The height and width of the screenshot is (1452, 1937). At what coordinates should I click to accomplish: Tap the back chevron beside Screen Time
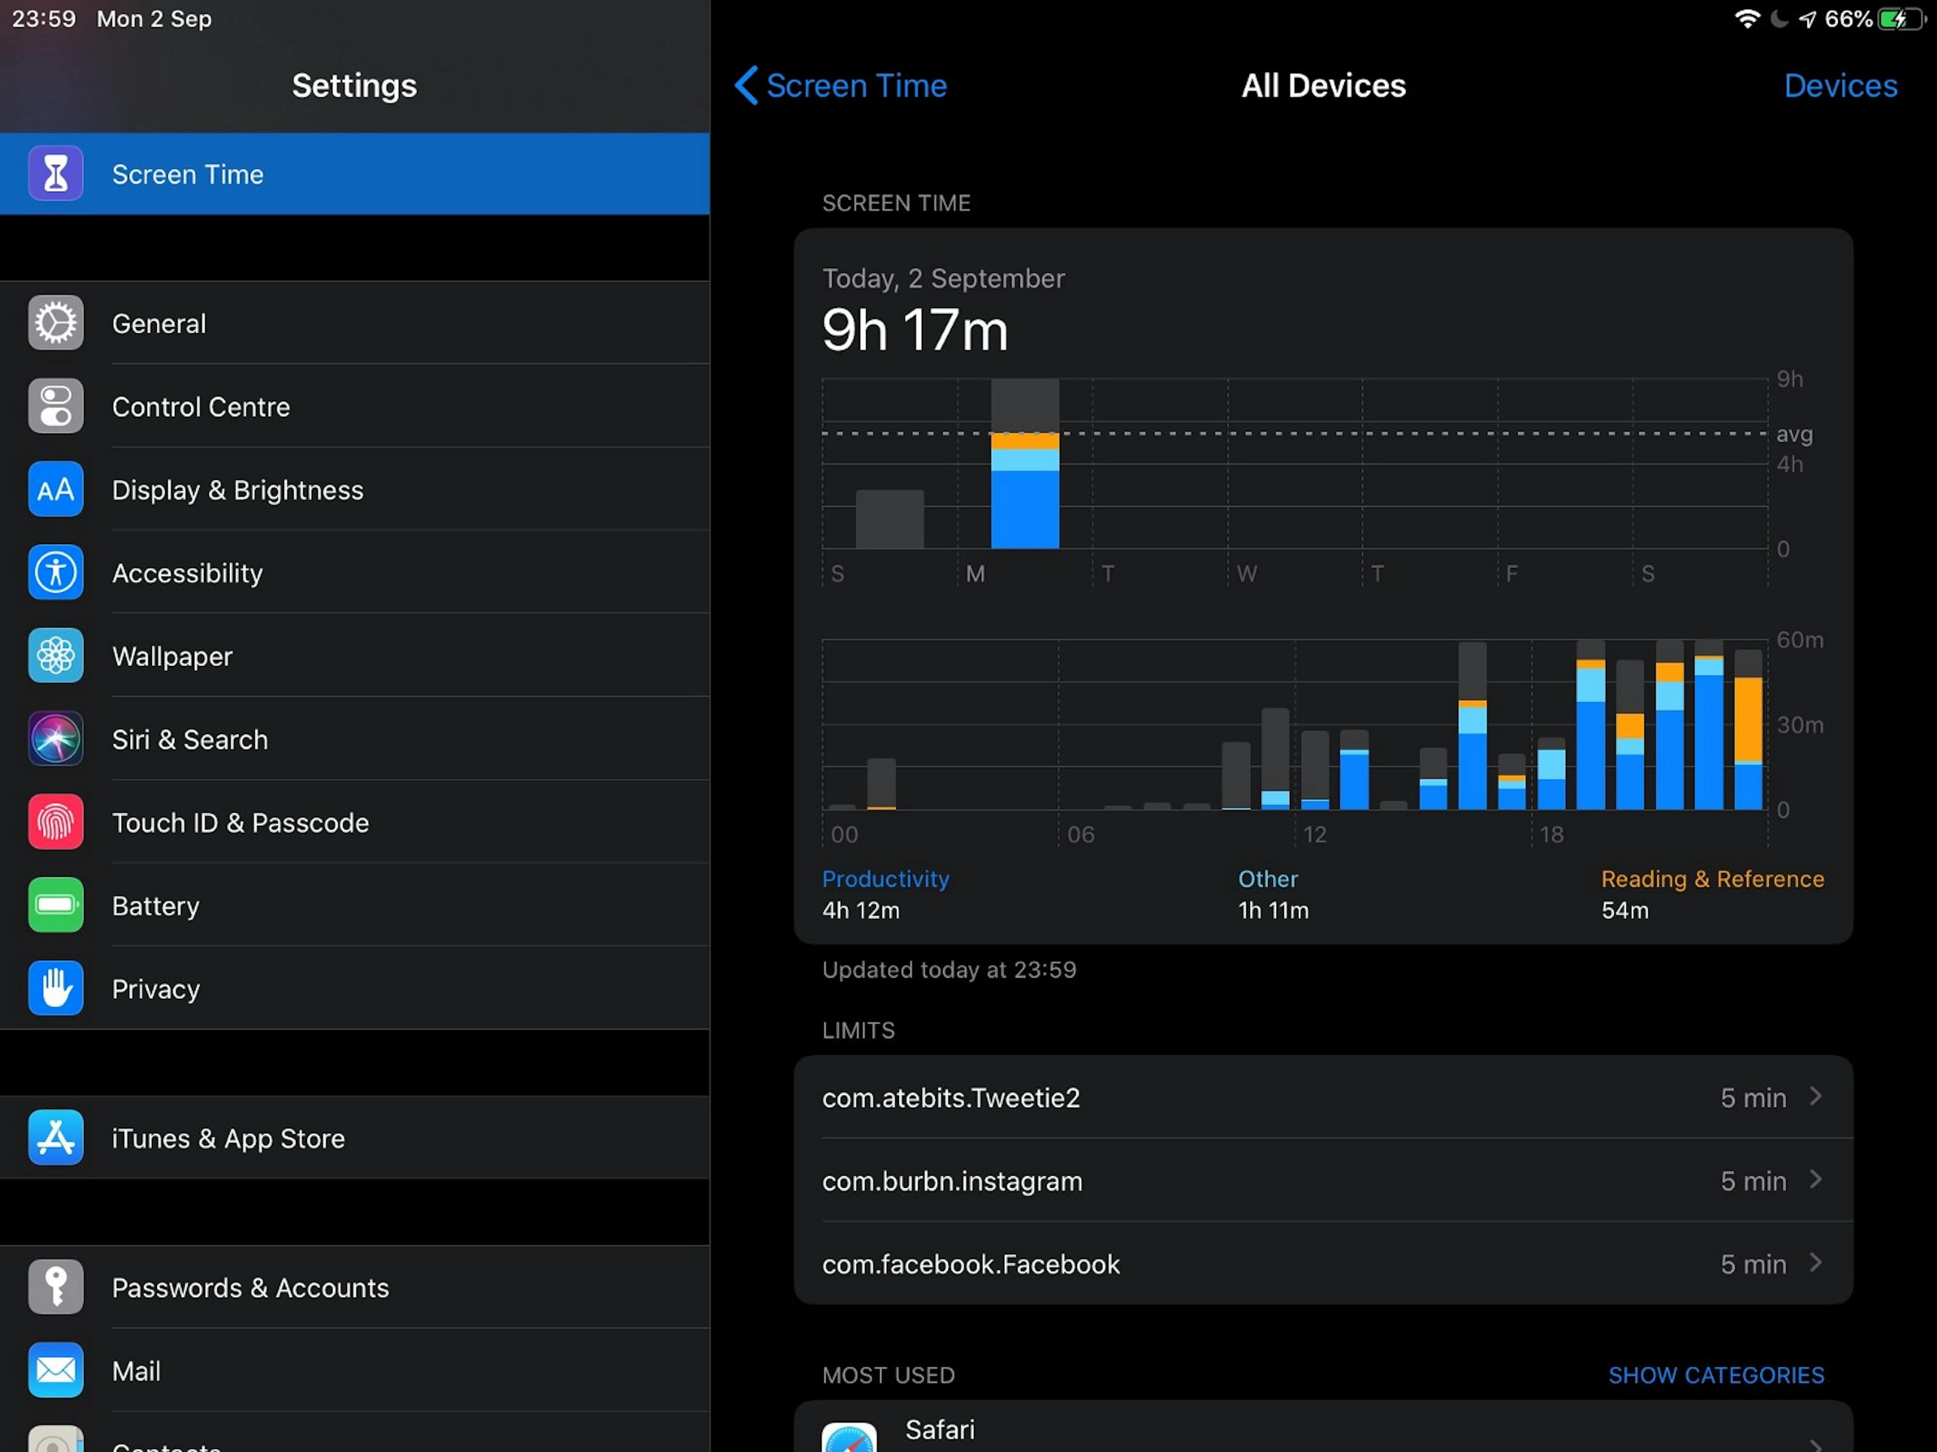point(745,86)
